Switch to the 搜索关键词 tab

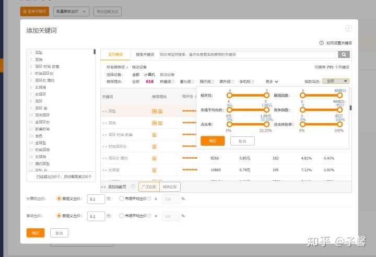click(145, 54)
